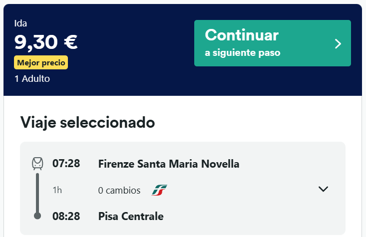Click the 1h duration label
366x237 pixels.
pyautogui.click(x=57, y=190)
